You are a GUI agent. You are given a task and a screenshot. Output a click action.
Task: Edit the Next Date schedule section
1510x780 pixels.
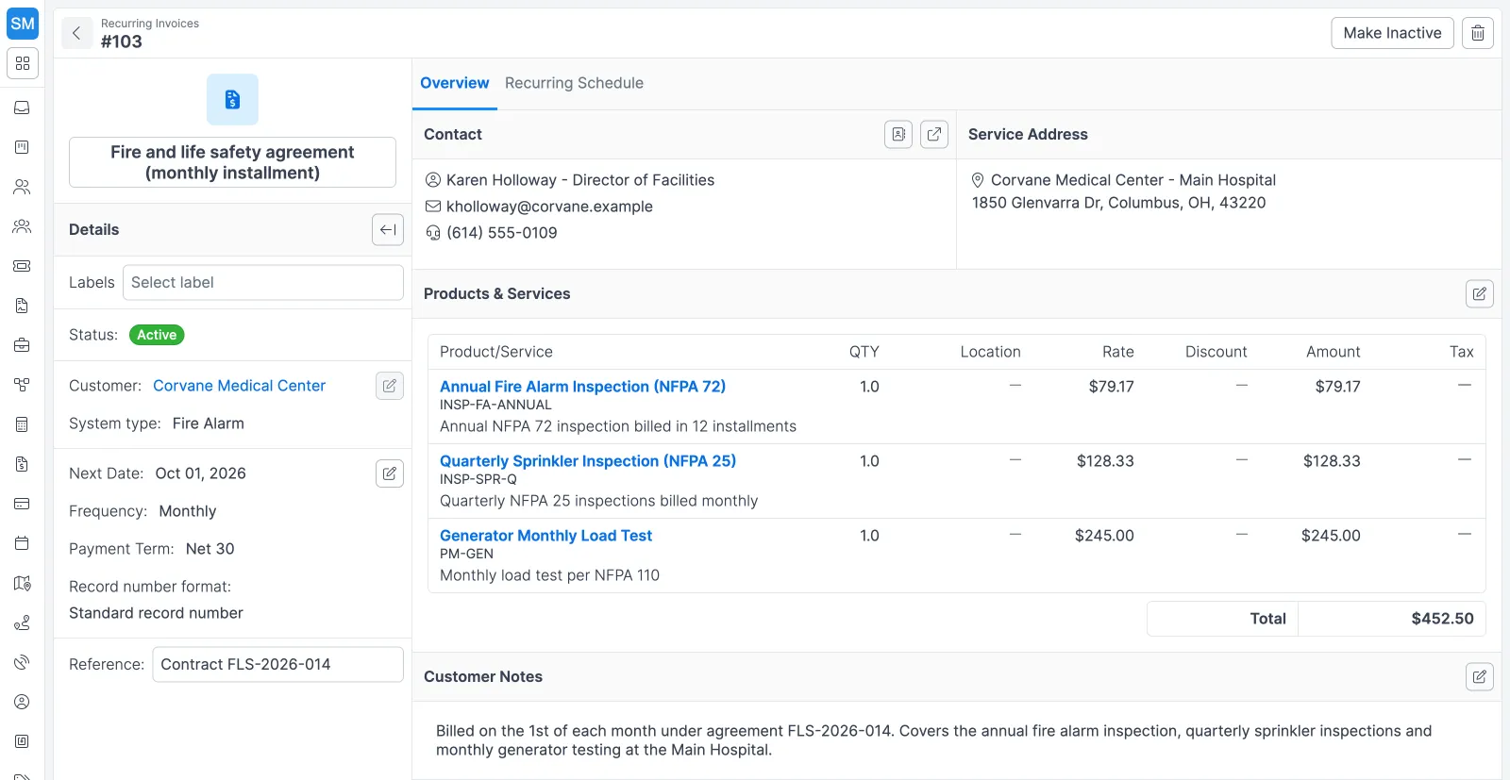[390, 473]
